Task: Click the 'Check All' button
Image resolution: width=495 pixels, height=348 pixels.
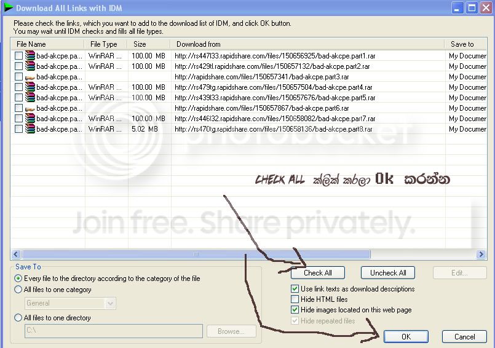Action: coord(317,273)
